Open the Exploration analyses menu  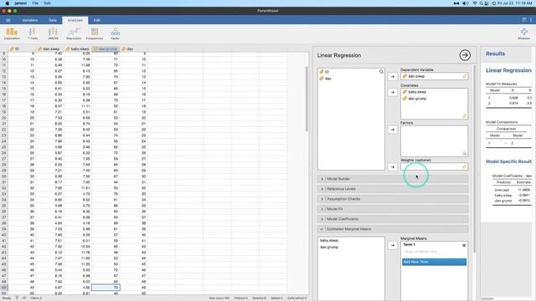click(x=12, y=33)
